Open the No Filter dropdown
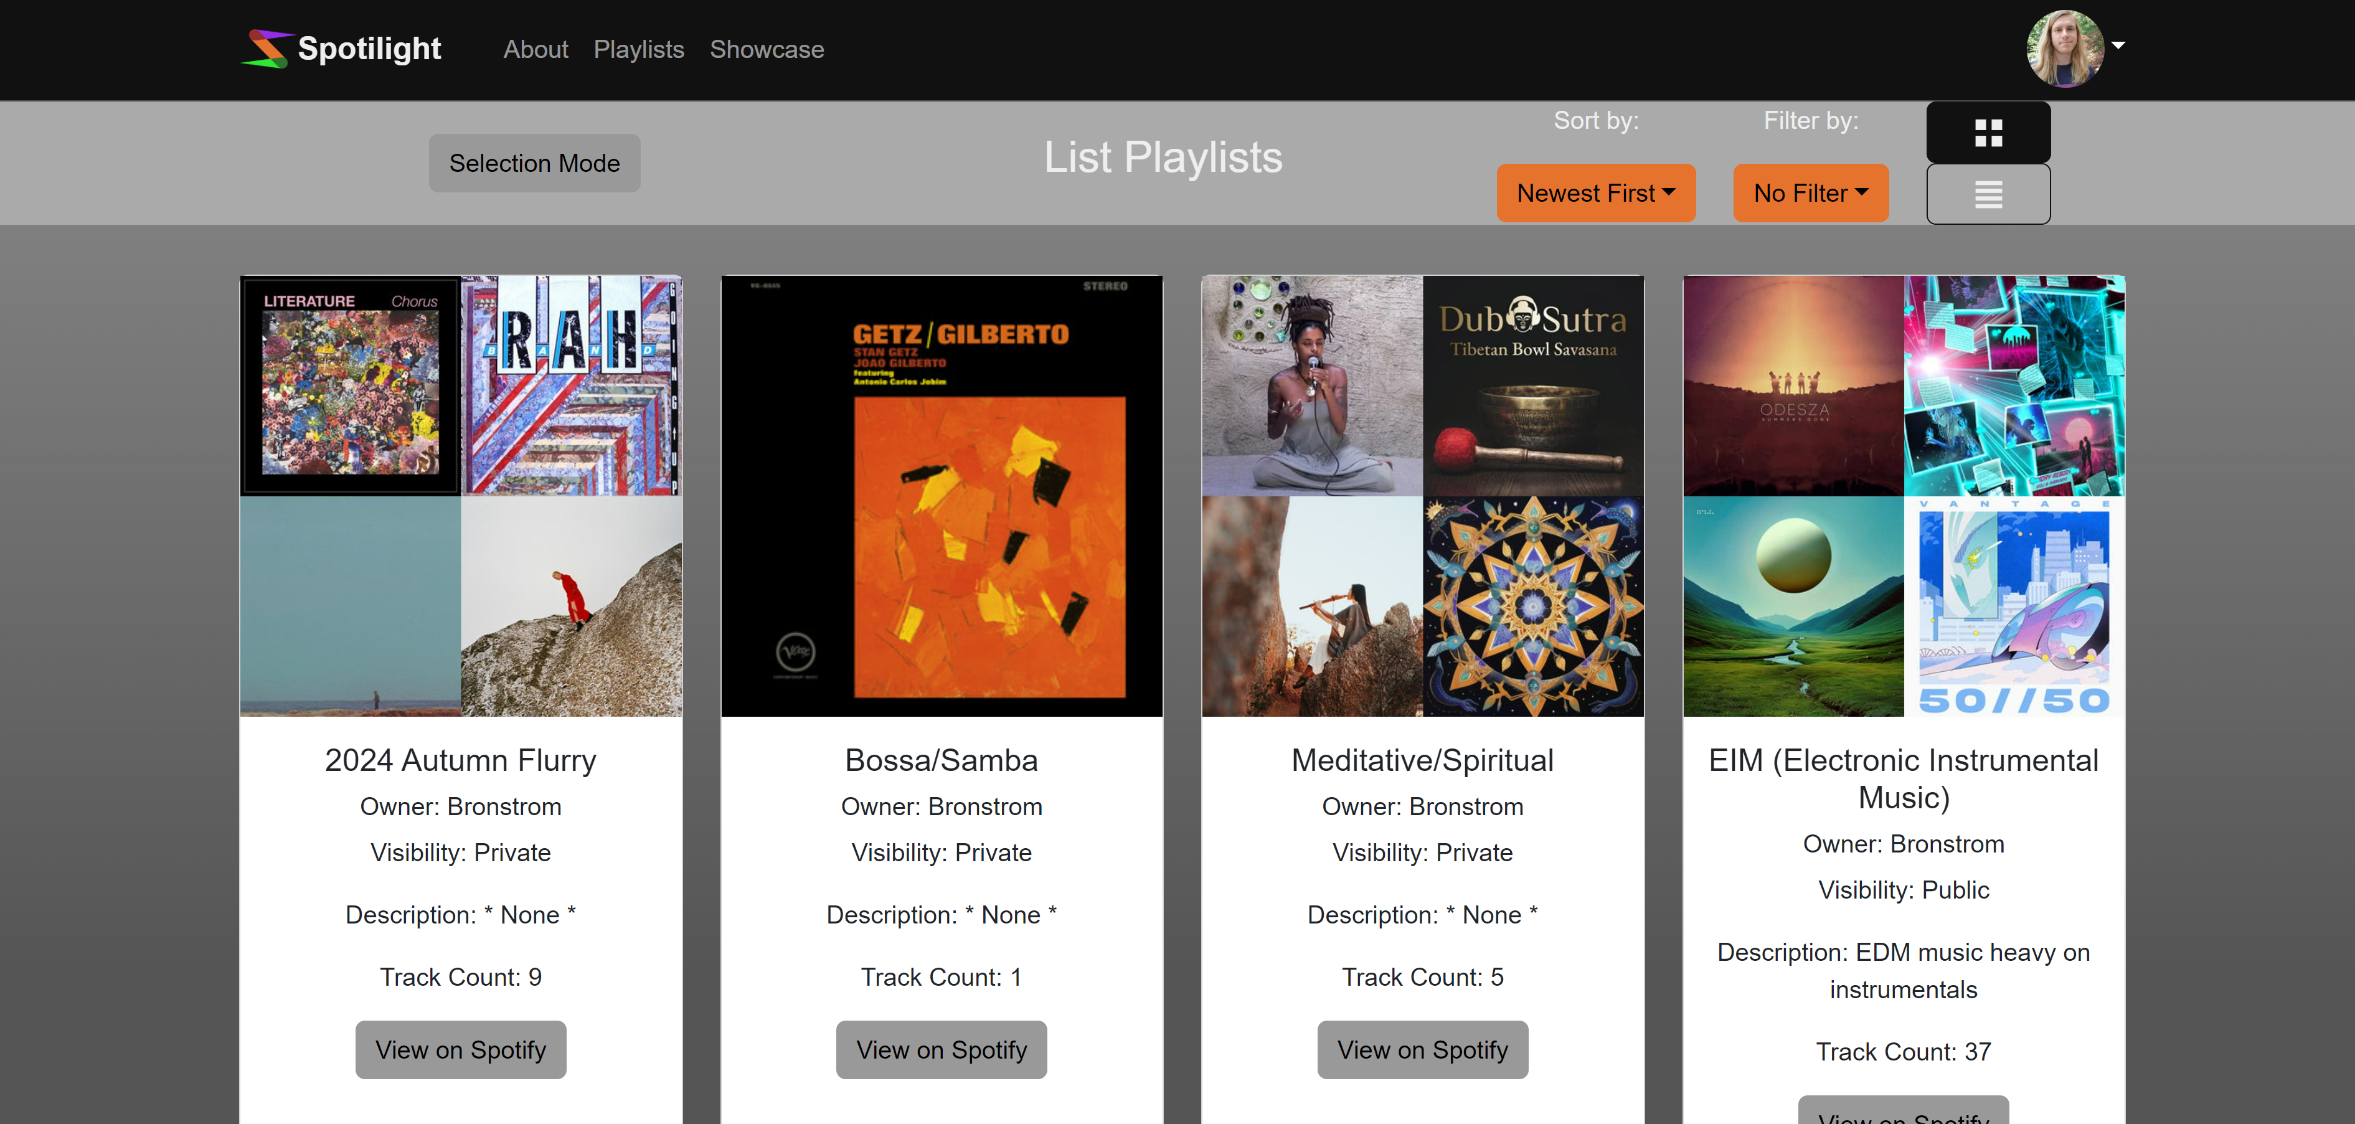2355x1124 pixels. pyautogui.click(x=1810, y=193)
